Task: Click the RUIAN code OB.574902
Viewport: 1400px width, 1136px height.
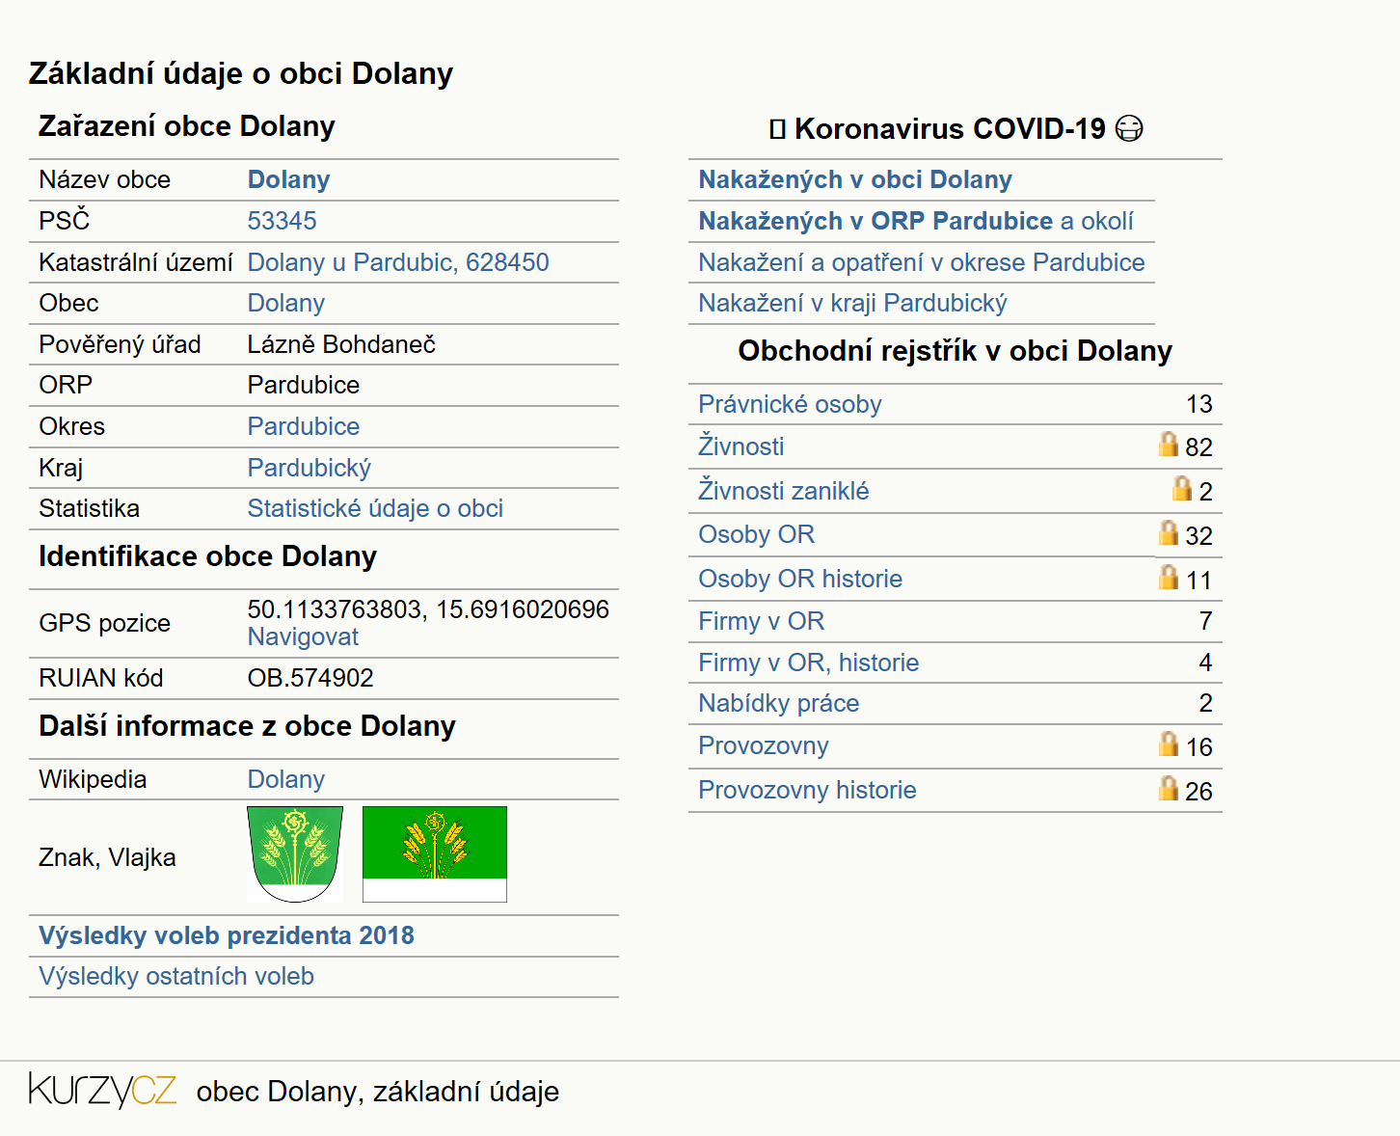Action: tap(310, 678)
